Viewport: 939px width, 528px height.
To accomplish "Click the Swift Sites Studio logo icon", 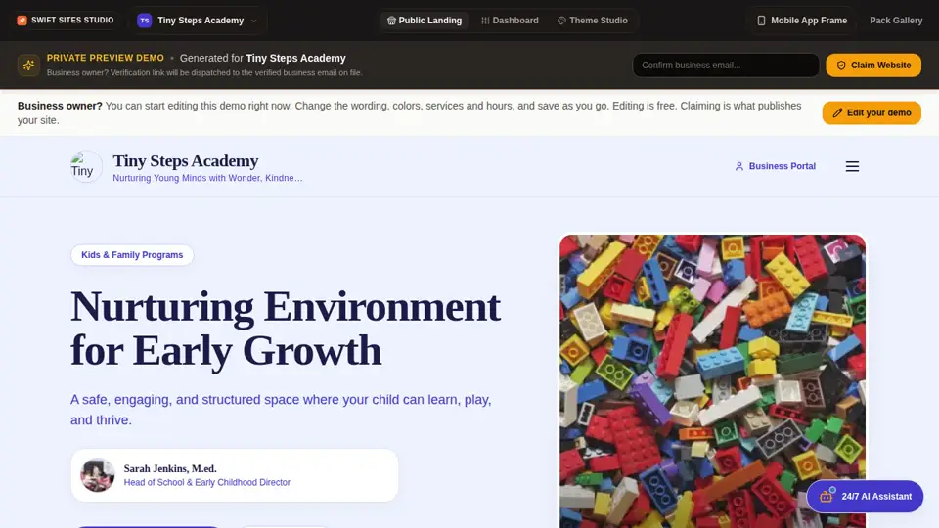I will click(22, 21).
